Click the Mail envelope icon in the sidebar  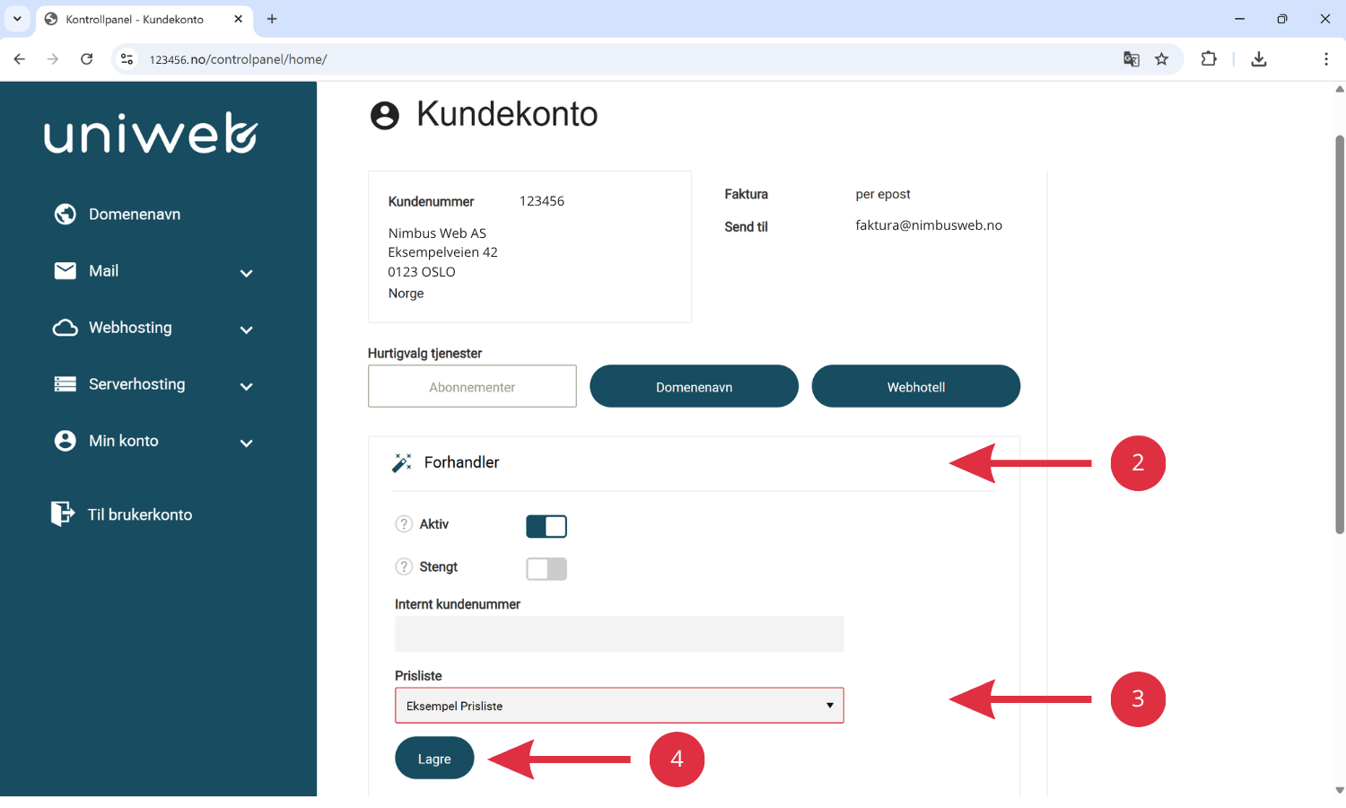pyautogui.click(x=66, y=271)
